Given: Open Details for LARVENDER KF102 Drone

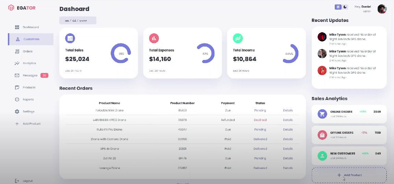Looking at the screenshot, I should [x=288, y=120].
